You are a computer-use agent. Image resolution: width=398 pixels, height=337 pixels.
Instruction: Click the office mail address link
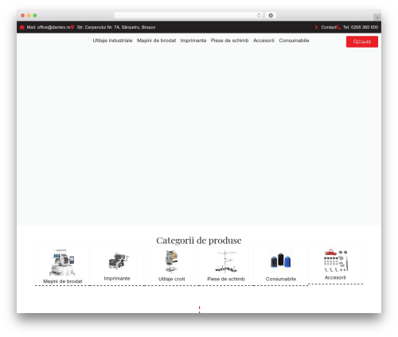click(x=49, y=27)
